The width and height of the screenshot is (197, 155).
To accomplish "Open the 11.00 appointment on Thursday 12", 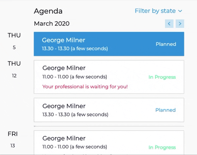I will pos(109,77).
